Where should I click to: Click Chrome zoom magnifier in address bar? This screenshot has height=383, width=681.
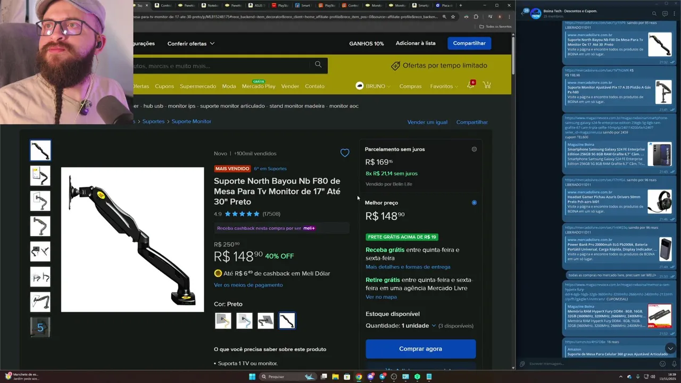pyautogui.click(x=444, y=16)
